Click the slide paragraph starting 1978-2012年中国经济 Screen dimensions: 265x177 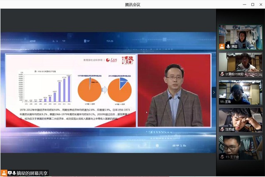[x=75, y=114]
